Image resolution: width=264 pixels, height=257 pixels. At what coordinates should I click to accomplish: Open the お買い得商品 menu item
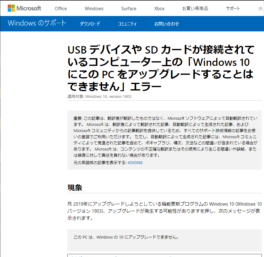click(195, 9)
